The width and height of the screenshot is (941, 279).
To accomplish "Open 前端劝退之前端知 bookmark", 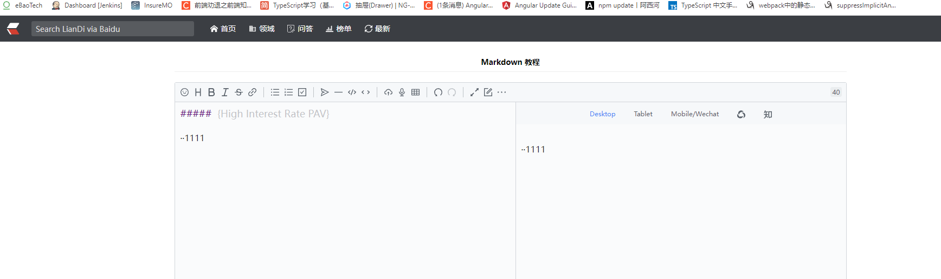I will (217, 5).
